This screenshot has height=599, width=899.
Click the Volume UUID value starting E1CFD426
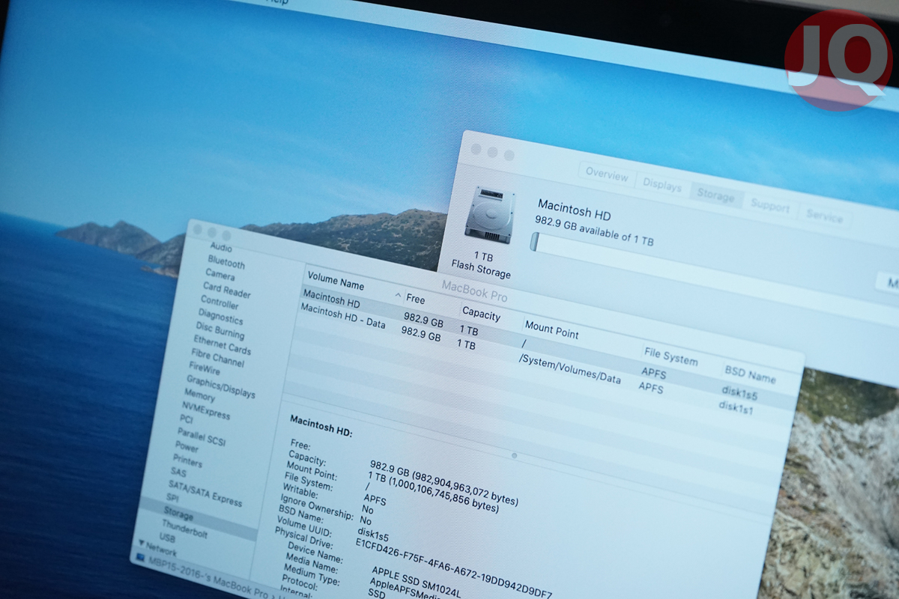454,568
